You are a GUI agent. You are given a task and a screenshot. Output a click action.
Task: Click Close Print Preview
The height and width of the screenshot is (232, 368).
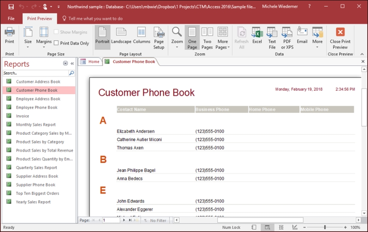pos(340,38)
